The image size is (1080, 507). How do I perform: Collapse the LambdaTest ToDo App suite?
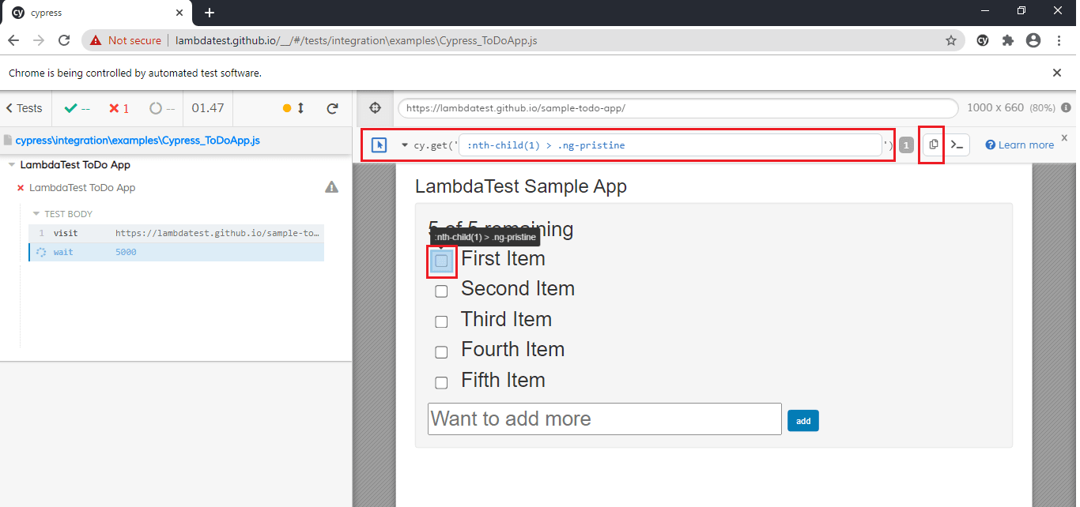[x=12, y=165]
